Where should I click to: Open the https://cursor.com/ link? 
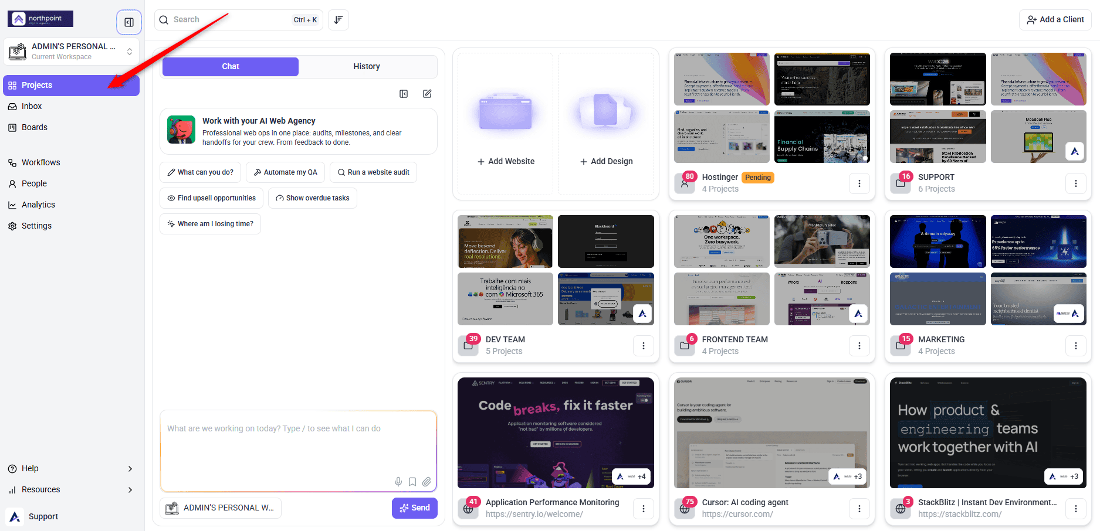coord(737,514)
